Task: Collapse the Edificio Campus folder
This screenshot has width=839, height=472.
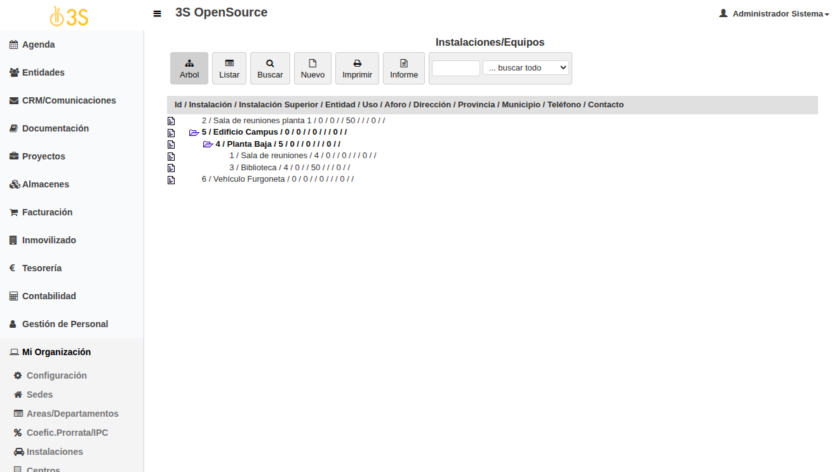Action: [194, 133]
